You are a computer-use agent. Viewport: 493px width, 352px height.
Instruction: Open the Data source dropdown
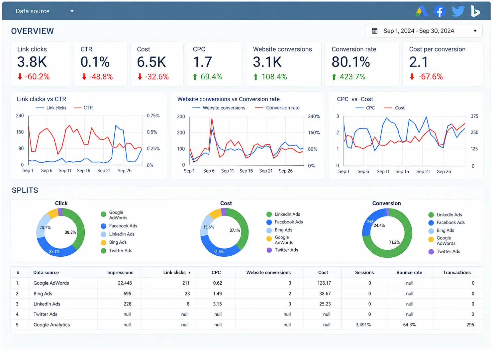pyautogui.click(x=45, y=11)
